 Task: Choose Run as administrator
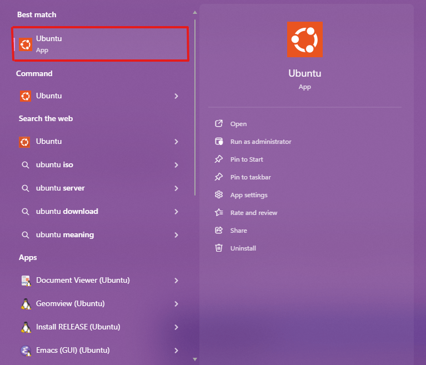pos(261,142)
